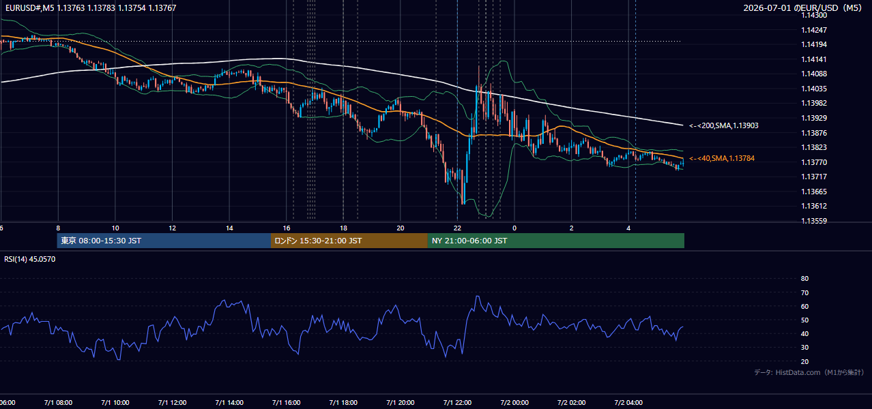Viewport: 872px width, 409px height.
Task: Select the <-<200,SMA,1.13903 label
Action: [x=723, y=125]
